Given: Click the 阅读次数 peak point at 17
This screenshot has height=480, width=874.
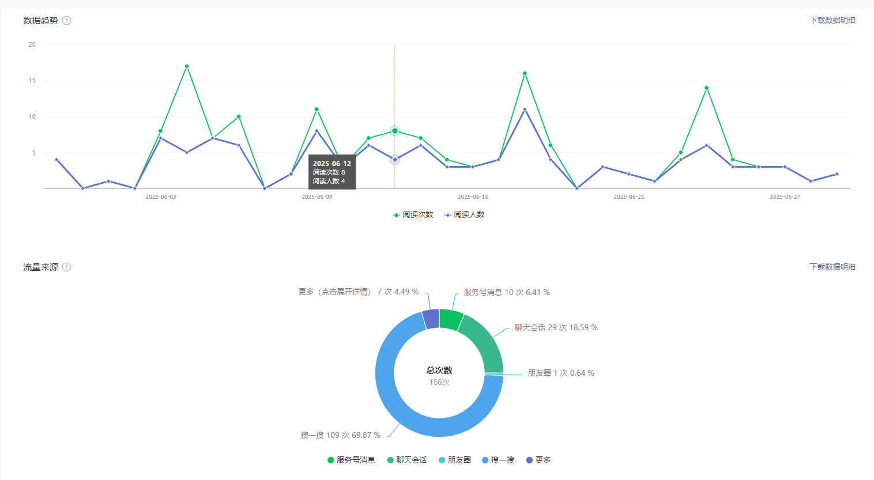Looking at the screenshot, I should coord(187,66).
